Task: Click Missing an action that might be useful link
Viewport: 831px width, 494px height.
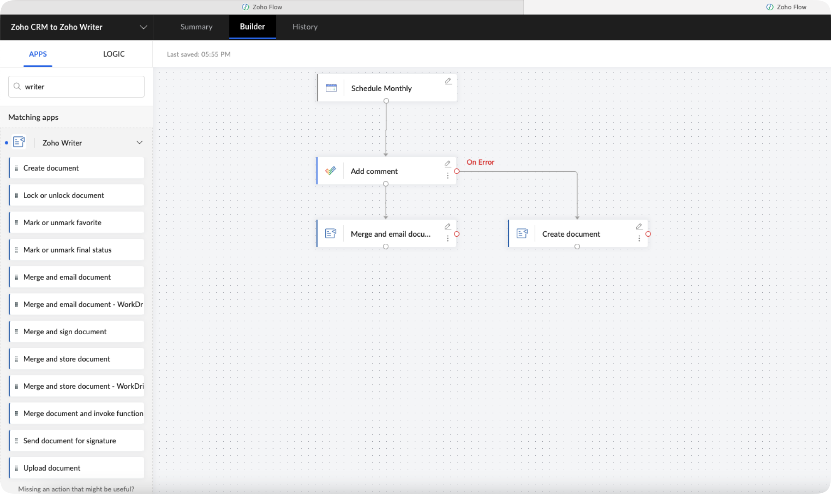Action: click(76, 489)
